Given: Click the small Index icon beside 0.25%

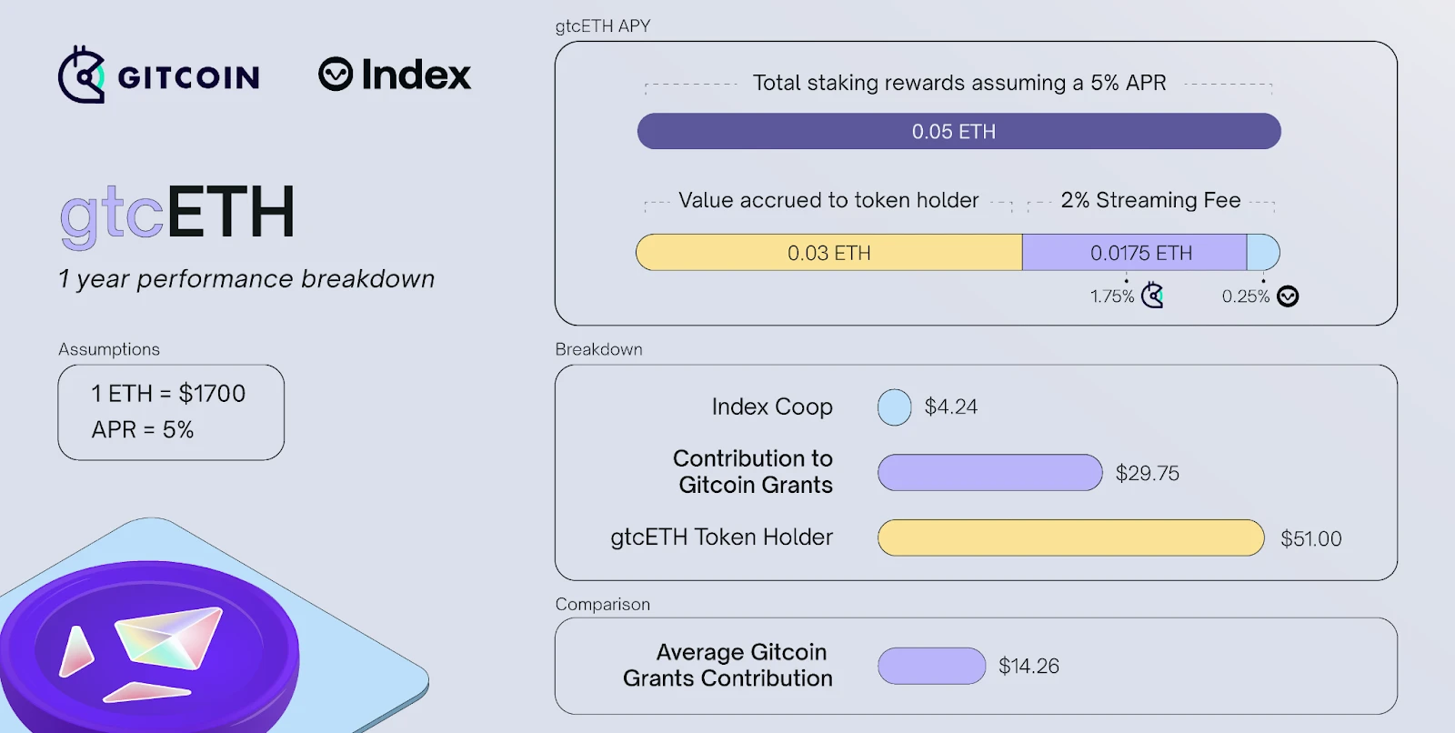Looking at the screenshot, I should (1288, 296).
